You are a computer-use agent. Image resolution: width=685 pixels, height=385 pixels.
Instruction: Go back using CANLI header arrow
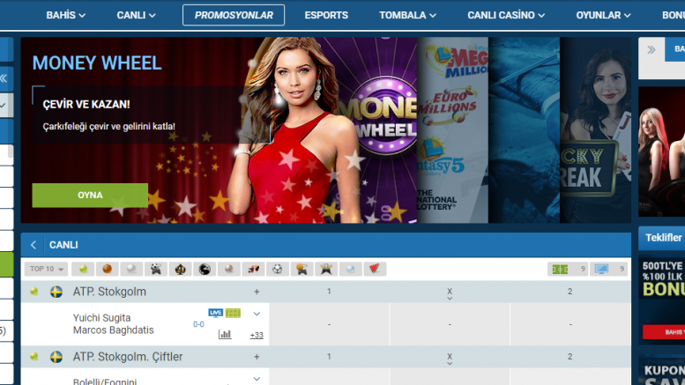click(34, 245)
